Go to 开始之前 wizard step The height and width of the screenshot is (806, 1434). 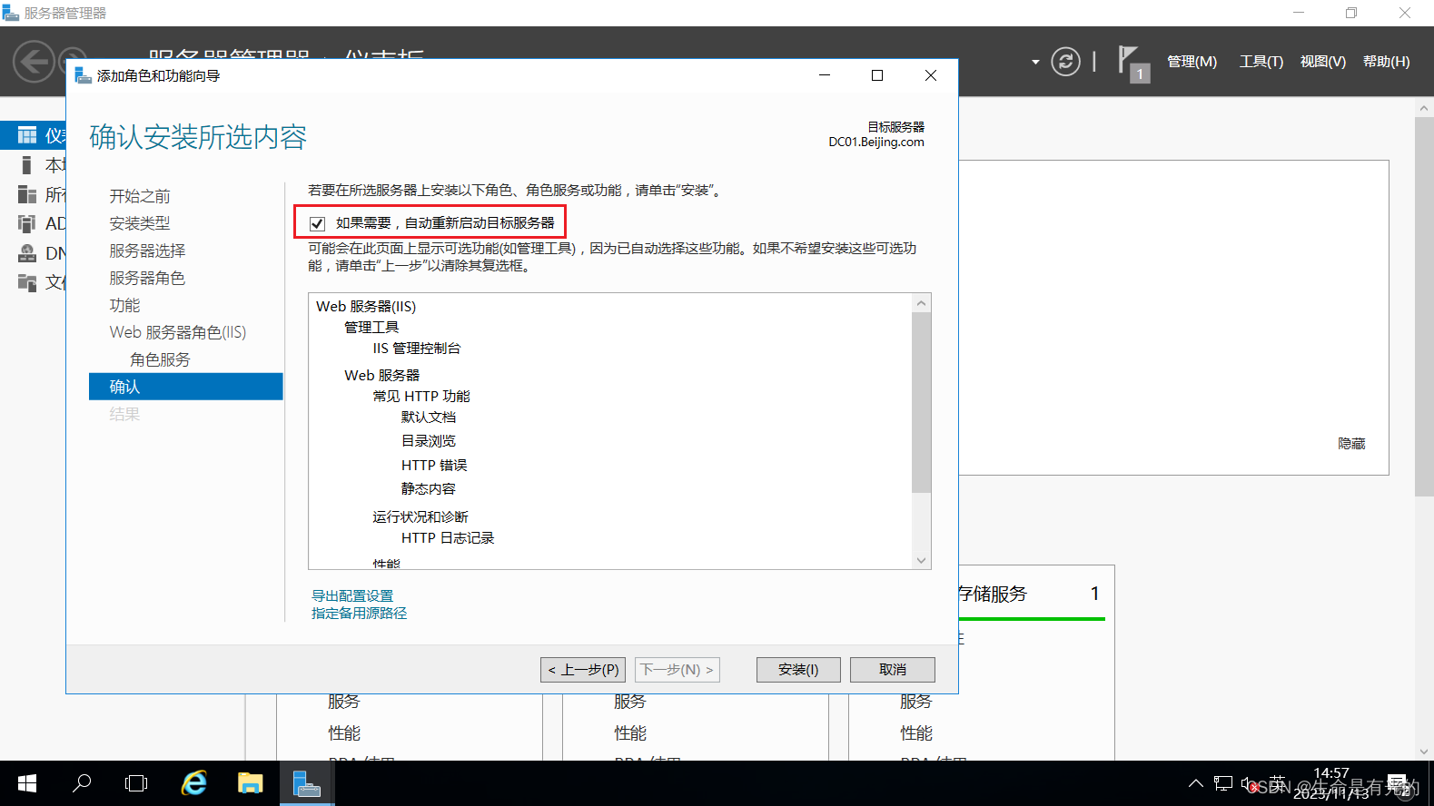[x=140, y=196]
